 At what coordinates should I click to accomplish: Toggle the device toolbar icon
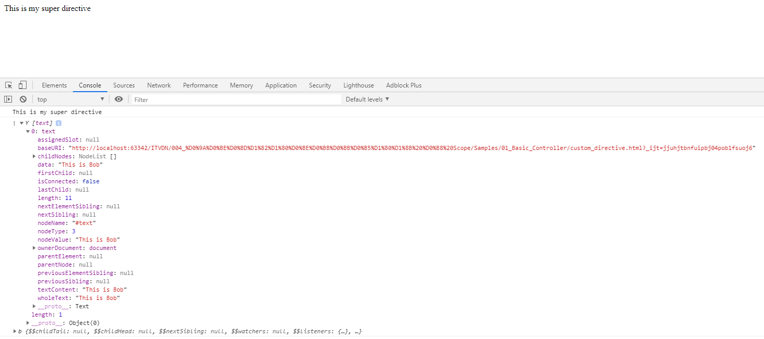(x=22, y=85)
